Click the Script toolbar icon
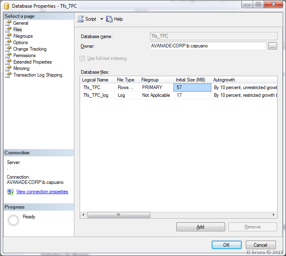Image resolution: width=286 pixels, height=256 pixels. click(x=80, y=19)
